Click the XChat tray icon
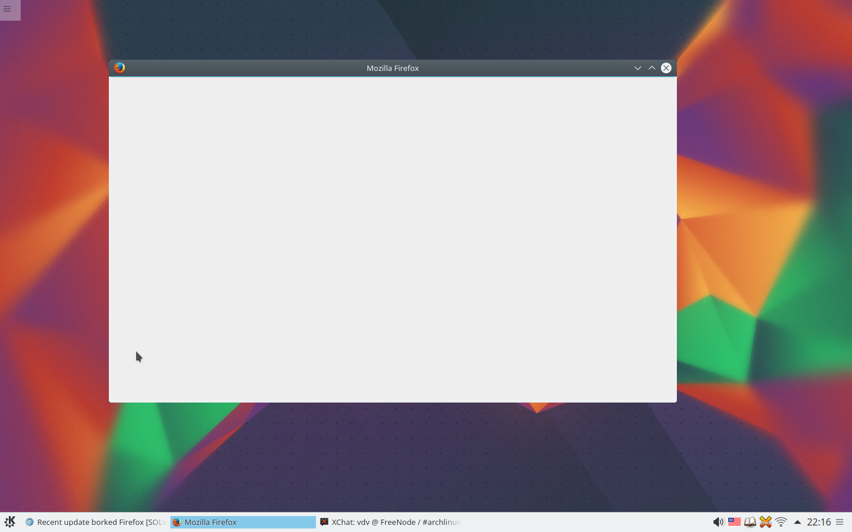 tap(766, 522)
